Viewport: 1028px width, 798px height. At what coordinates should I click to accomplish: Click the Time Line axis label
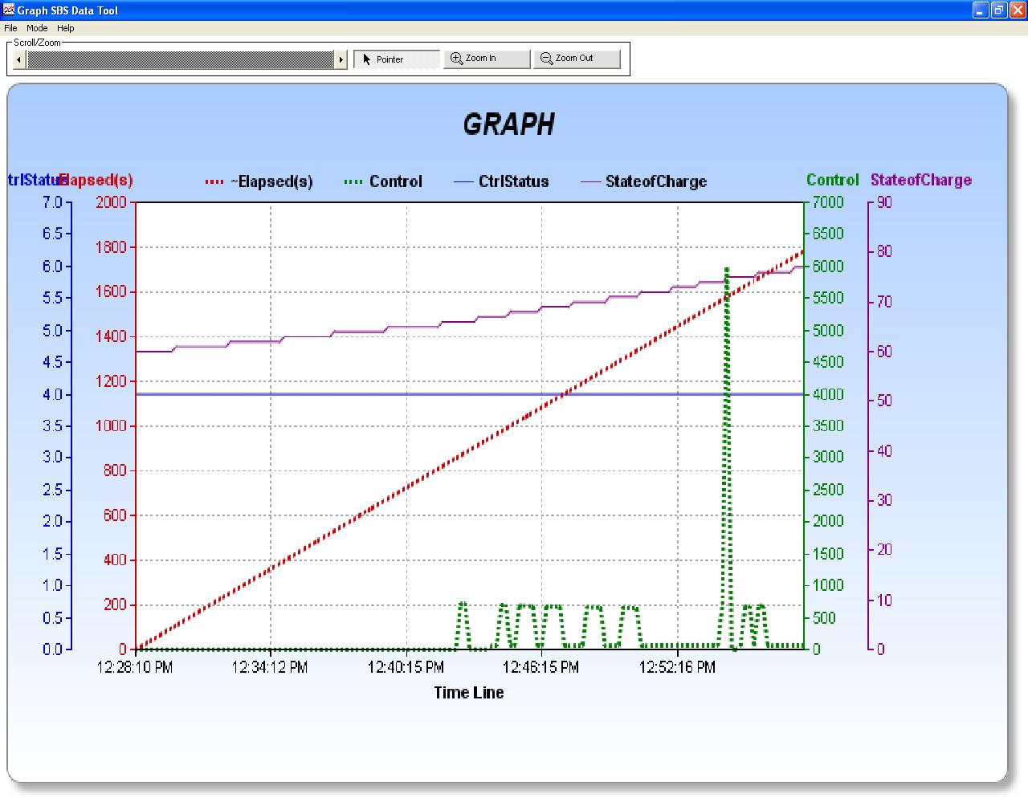[x=469, y=693]
